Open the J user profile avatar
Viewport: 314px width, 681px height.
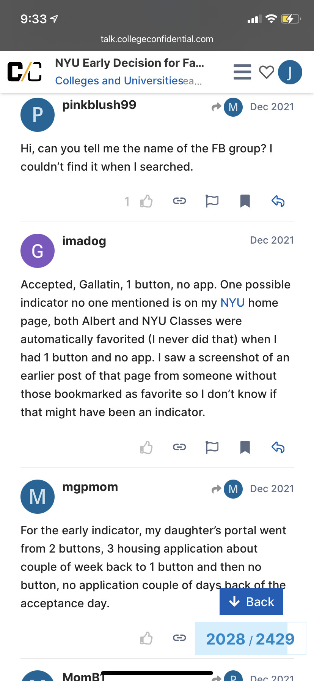(x=290, y=72)
